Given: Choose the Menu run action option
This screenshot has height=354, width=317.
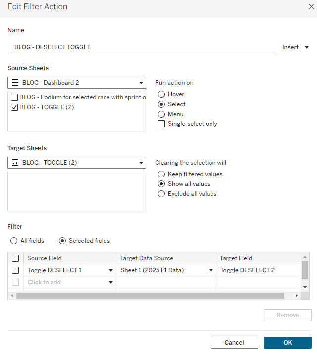Looking at the screenshot, I should [x=161, y=114].
